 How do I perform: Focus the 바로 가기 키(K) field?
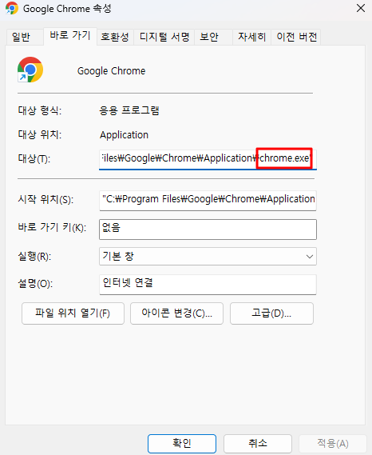point(208,229)
